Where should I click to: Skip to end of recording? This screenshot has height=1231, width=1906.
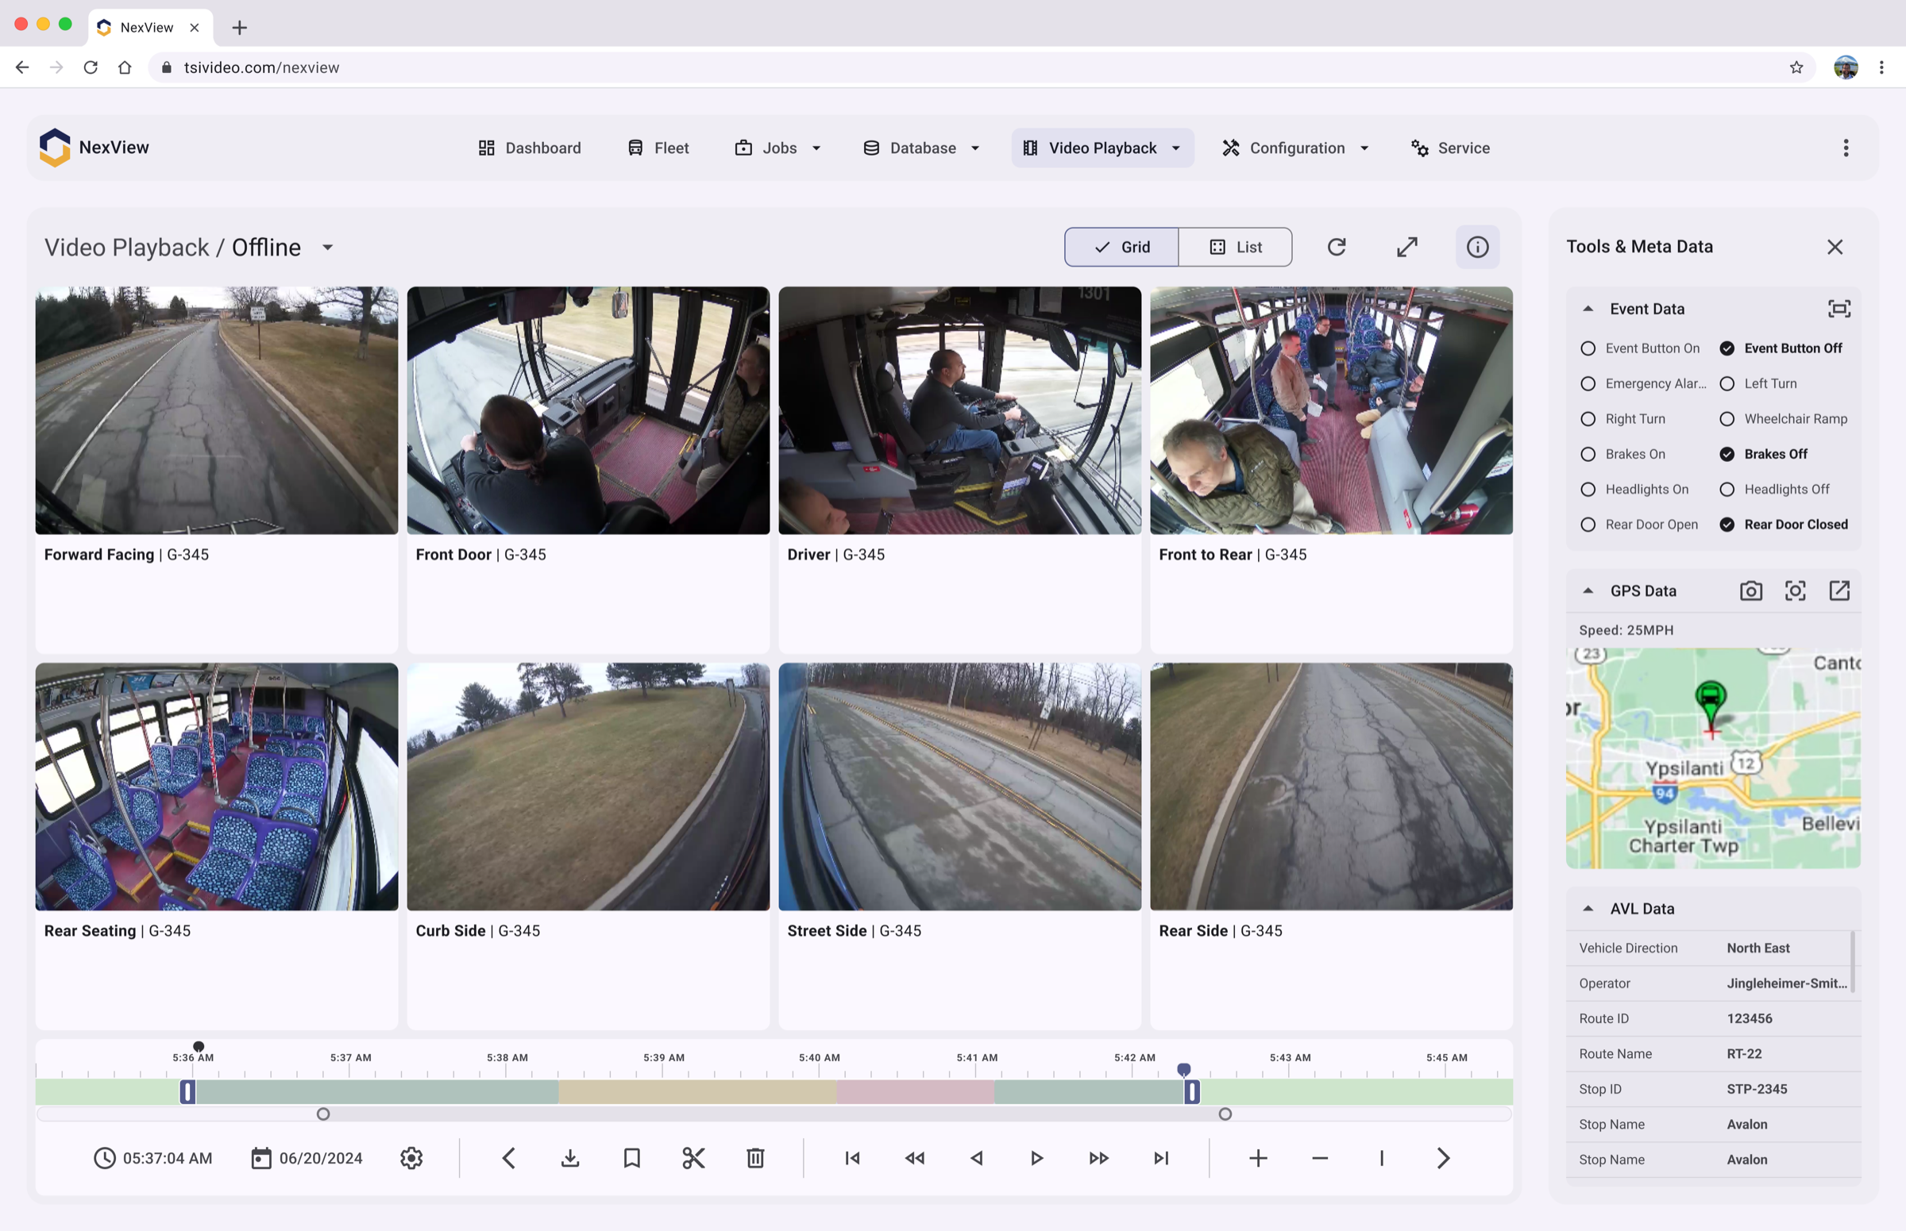(x=1161, y=1158)
